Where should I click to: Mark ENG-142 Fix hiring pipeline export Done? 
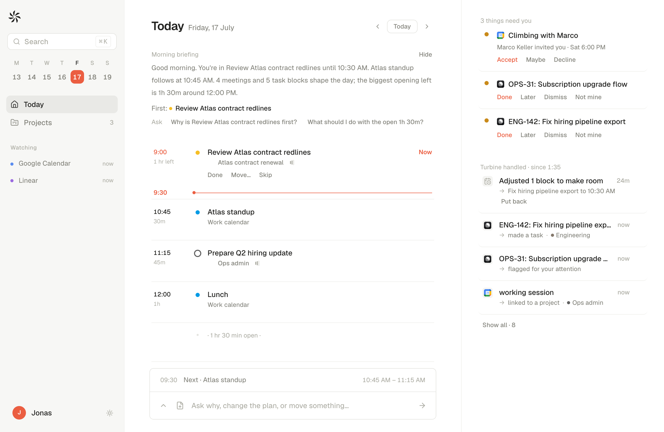504,135
